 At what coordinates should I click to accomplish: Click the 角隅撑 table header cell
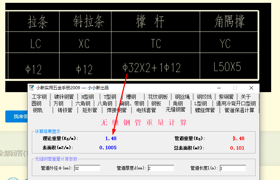click(229, 22)
